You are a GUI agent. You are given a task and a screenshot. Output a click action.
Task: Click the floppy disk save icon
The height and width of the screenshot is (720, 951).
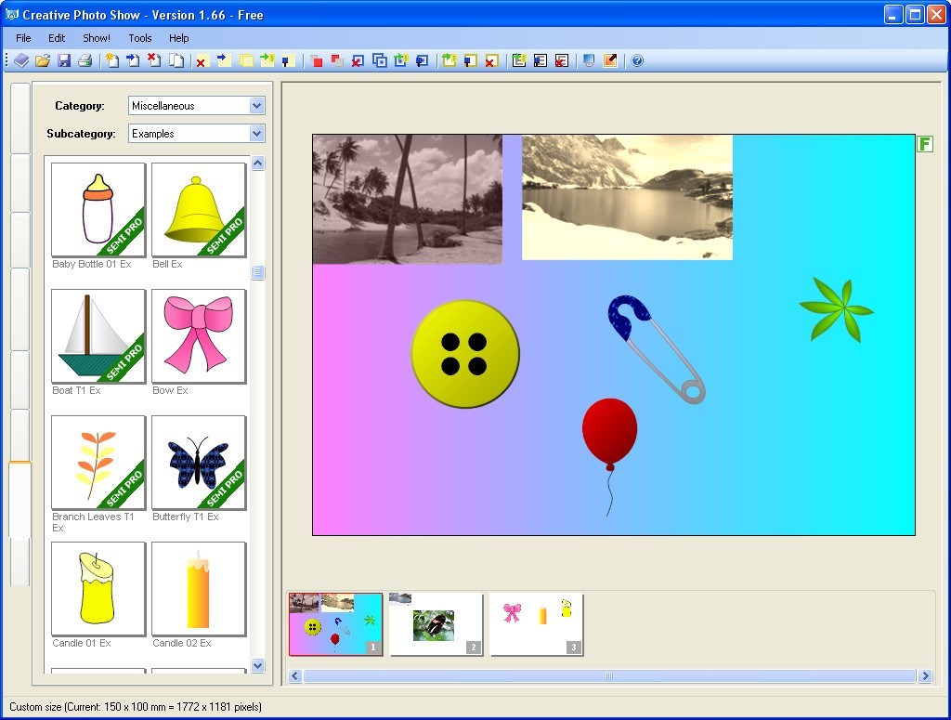64,60
